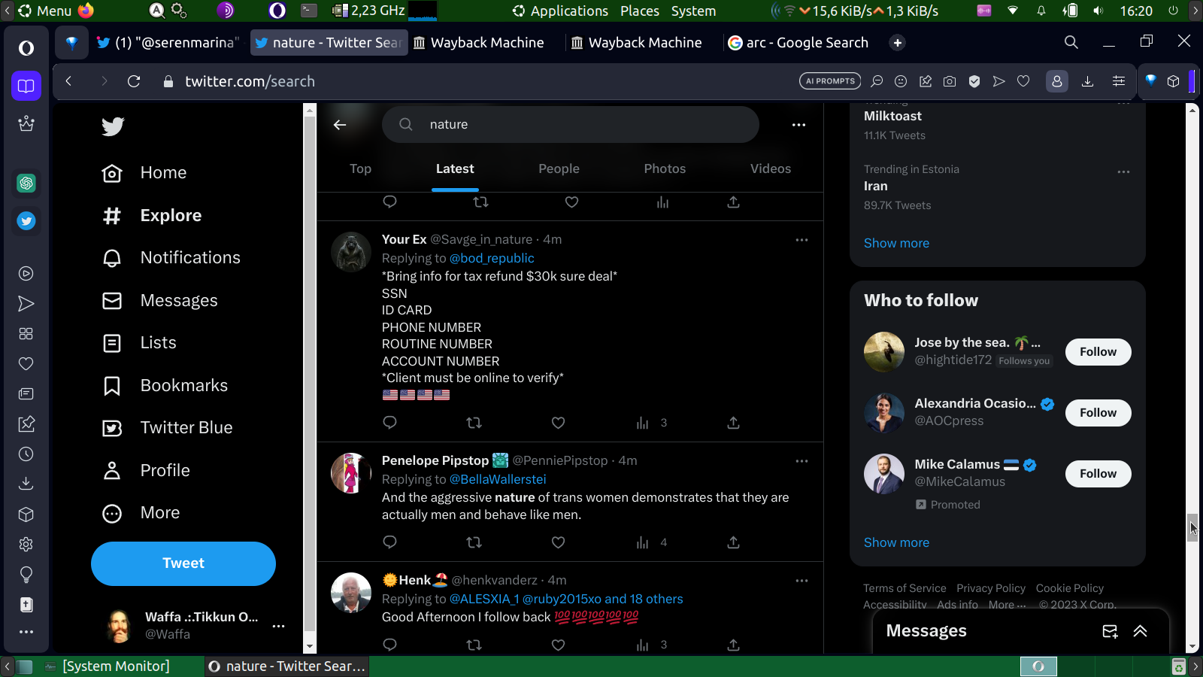Click the blue Tweet button
This screenshot has width=1203, height=677.
(183, 563)
